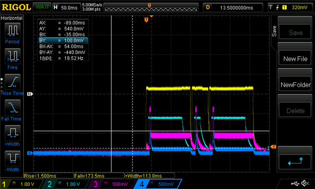Screen dimensions: 315x189
Task: Choose the Fall Time measurement icon
Action: (x=12, y=107)
